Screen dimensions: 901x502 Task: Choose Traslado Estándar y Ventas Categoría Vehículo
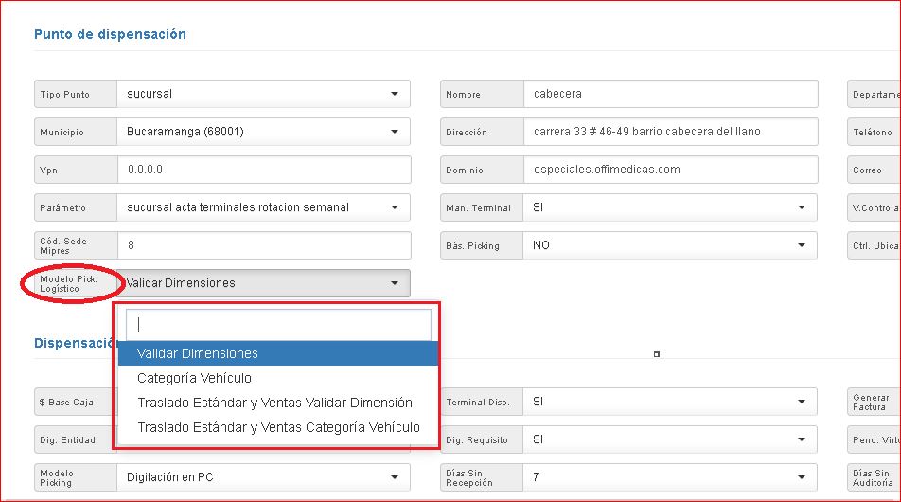(278, 427)
